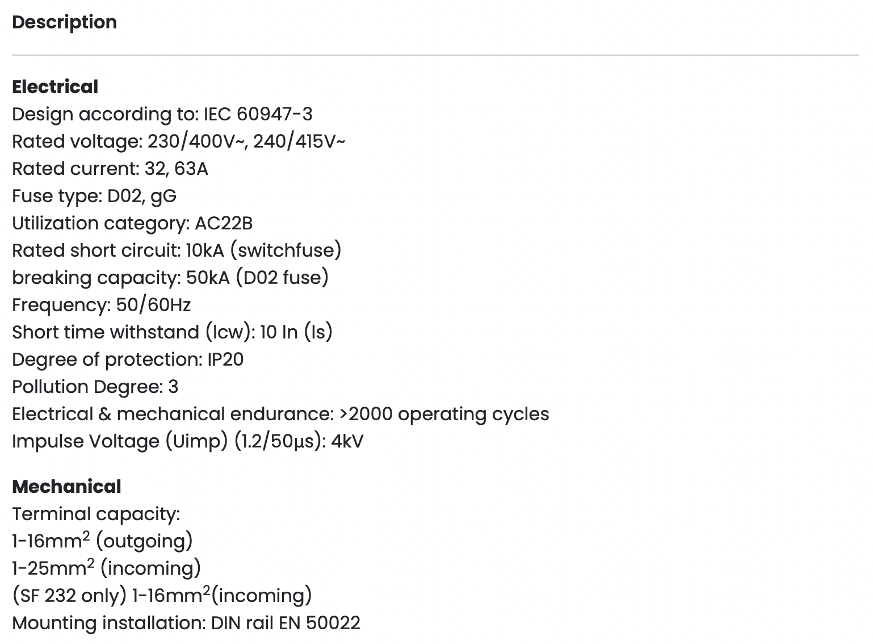Click Degree of protection IP20 text
Viewport: 873px width, 644px height.
[x=128, y=359]
